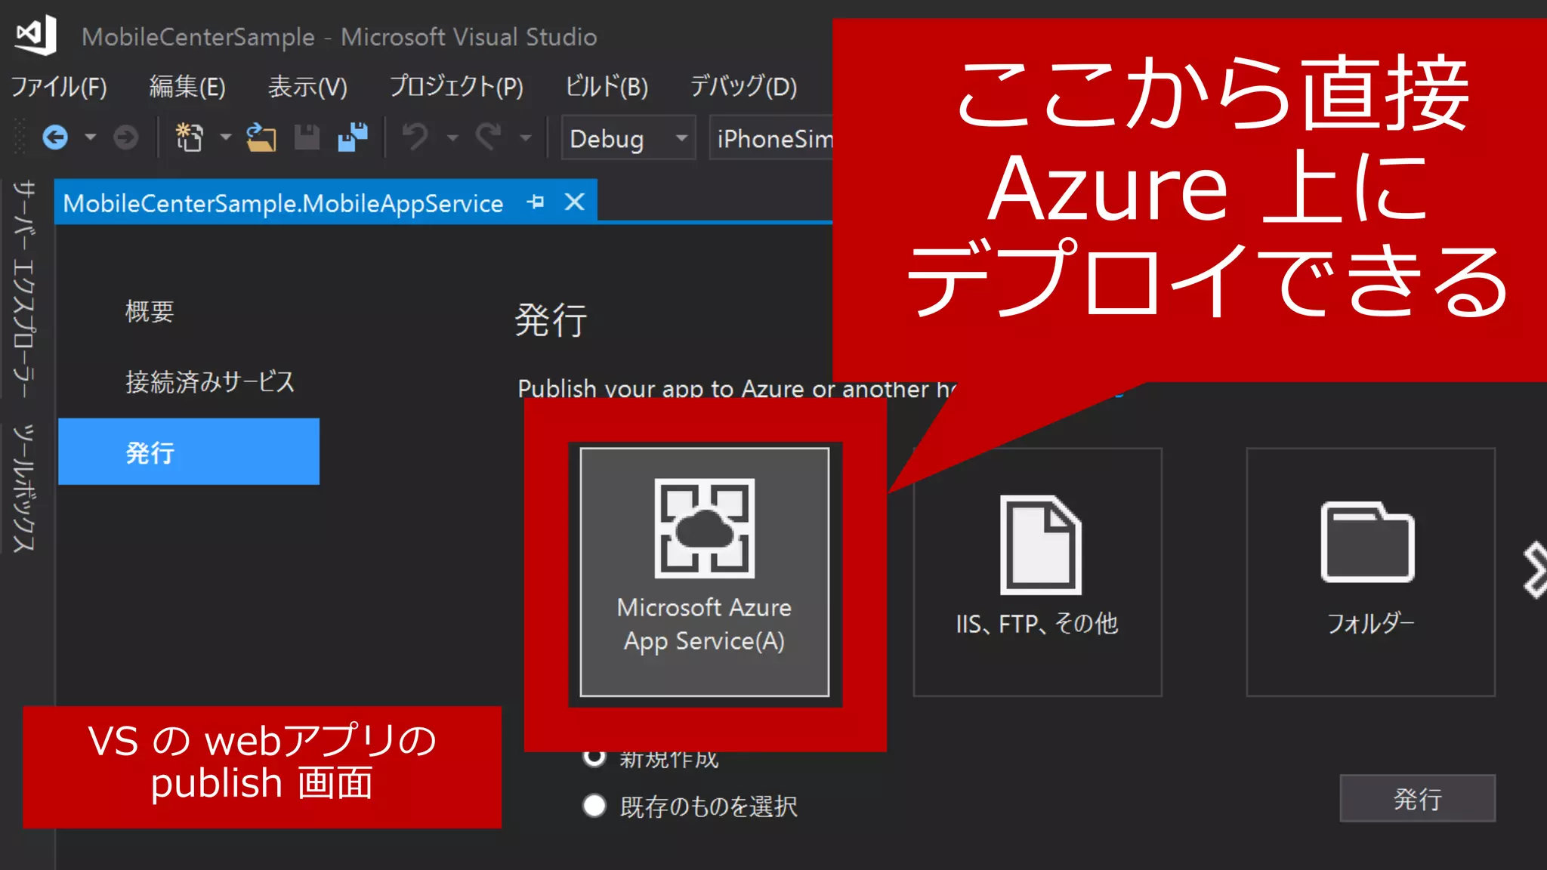The image size is (1547, 870).
Task: Click the Navigate Forward arrow icon
Action: coord(126,137)
